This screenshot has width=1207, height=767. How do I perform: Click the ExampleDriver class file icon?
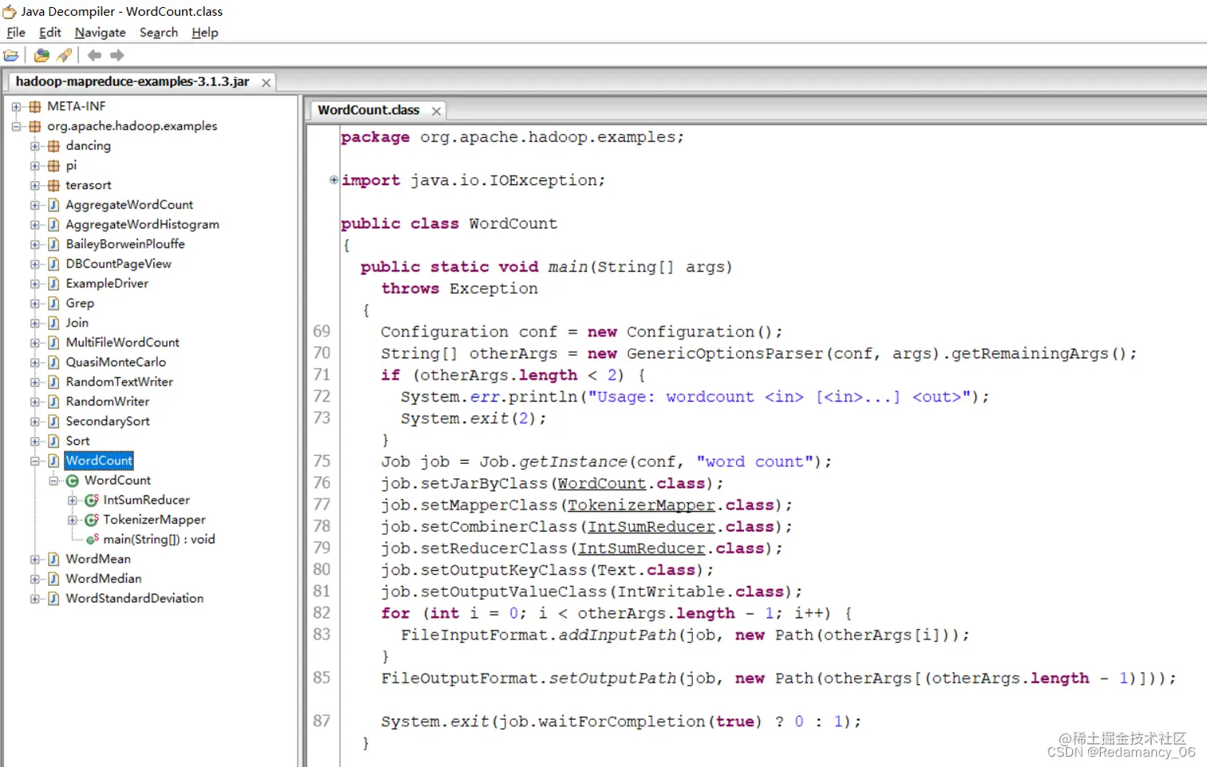coord(53,283)
